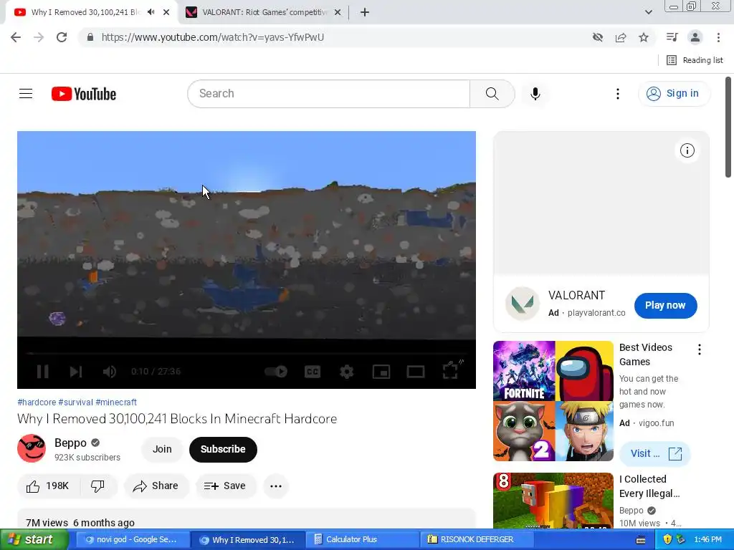The image size is (734, 550).
Task: Click the #hardcore hashtag
Action: point(37,402)
